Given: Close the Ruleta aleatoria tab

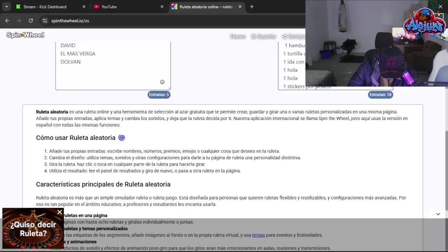Looking at the screenshot, I should point(240,7).
